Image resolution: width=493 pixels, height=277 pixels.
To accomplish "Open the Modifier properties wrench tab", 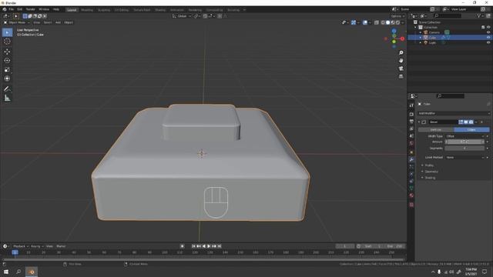I will [411, 159].
